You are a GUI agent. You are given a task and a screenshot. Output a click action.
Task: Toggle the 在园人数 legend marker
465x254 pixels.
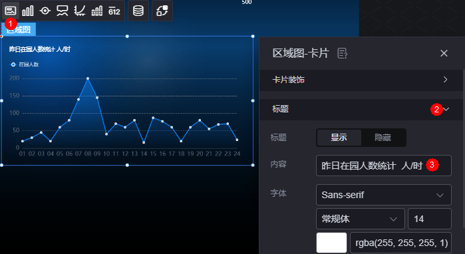(13, 64)
